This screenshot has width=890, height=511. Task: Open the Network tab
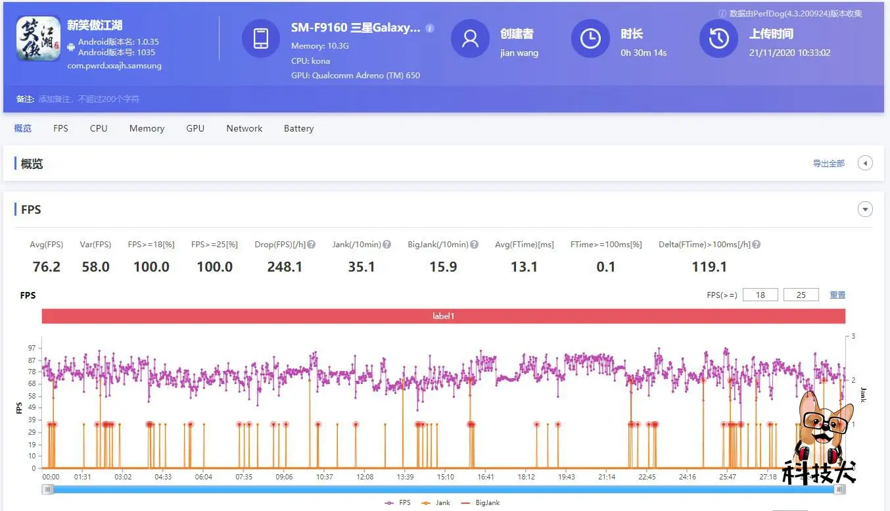[x=245, y=128]
